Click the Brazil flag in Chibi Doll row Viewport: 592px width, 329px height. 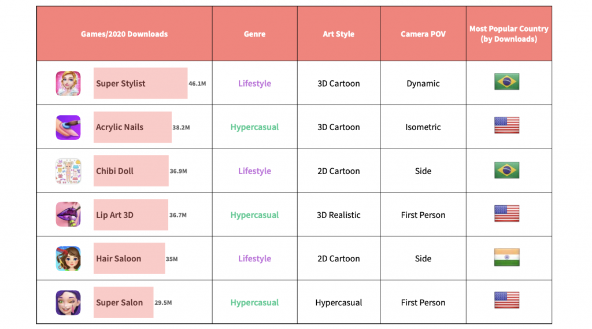tap(506, 170)
